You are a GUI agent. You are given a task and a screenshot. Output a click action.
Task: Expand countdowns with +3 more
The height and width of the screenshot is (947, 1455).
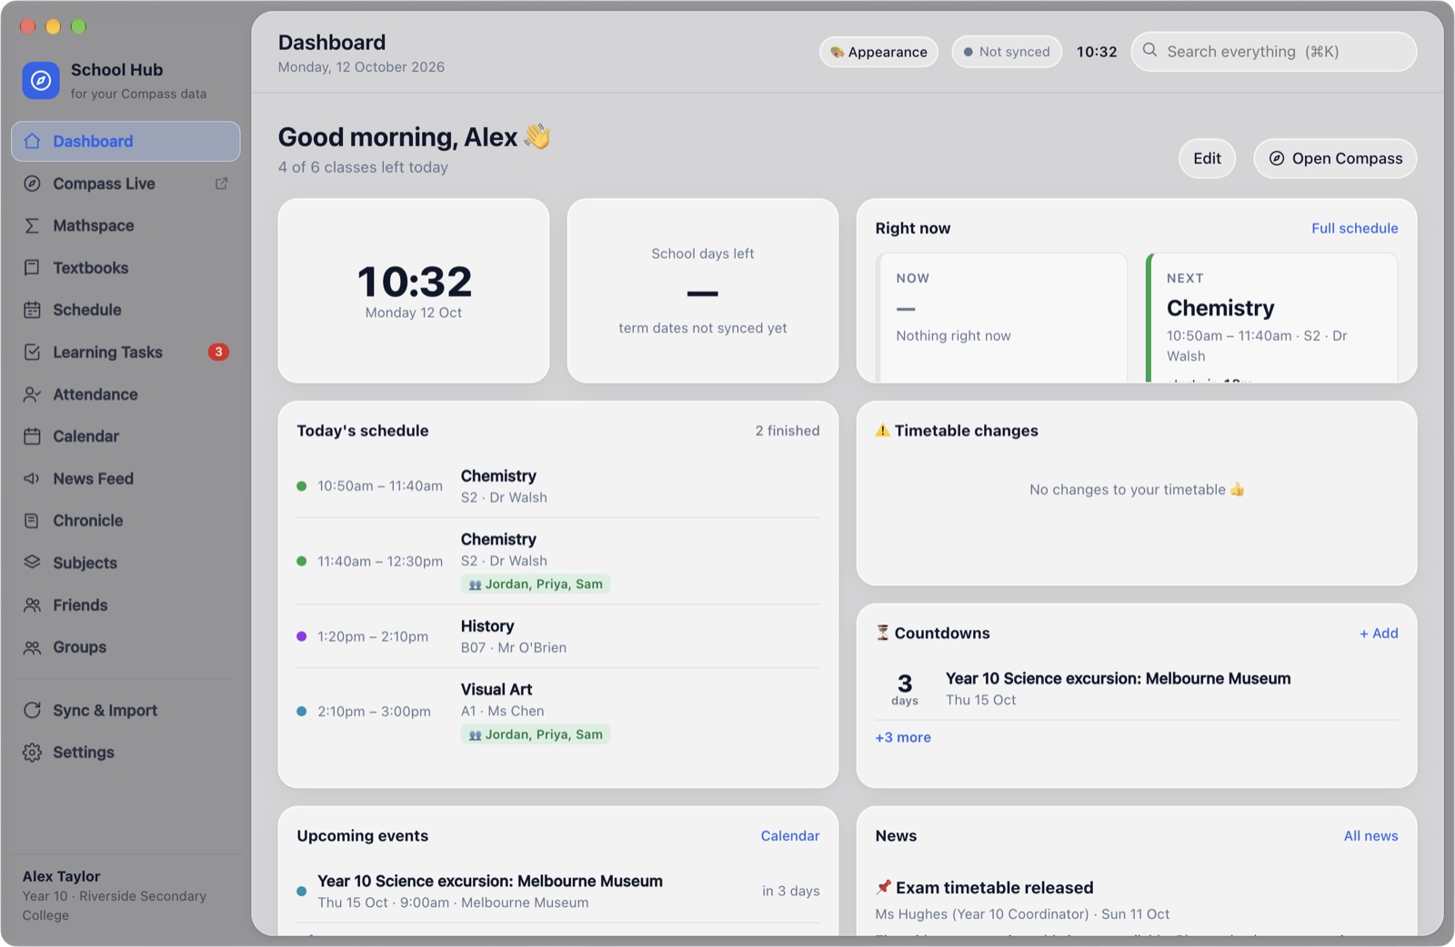pyautogui.click(x=903, y=737)
